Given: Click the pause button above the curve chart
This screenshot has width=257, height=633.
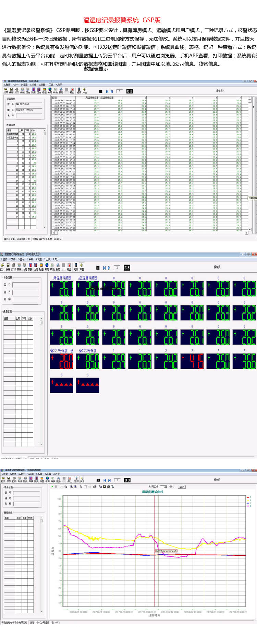Looking at the screenshot, I should point(56,487).
